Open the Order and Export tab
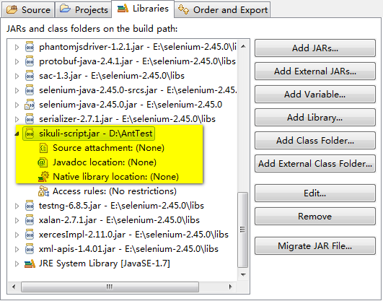 223,10
